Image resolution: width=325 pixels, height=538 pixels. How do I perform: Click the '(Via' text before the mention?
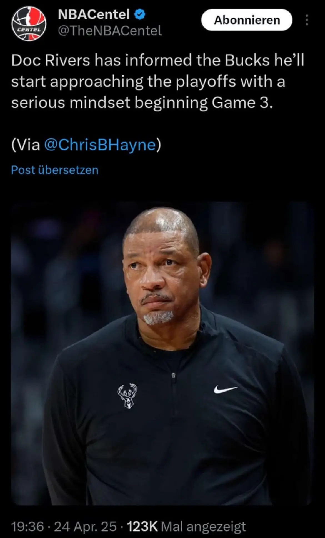click(26, 145)
